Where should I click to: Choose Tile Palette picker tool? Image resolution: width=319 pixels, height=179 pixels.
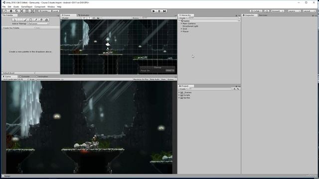[36, 20]
